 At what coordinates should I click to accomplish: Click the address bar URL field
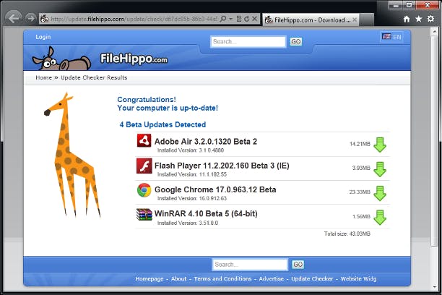[x=134, y=19]
